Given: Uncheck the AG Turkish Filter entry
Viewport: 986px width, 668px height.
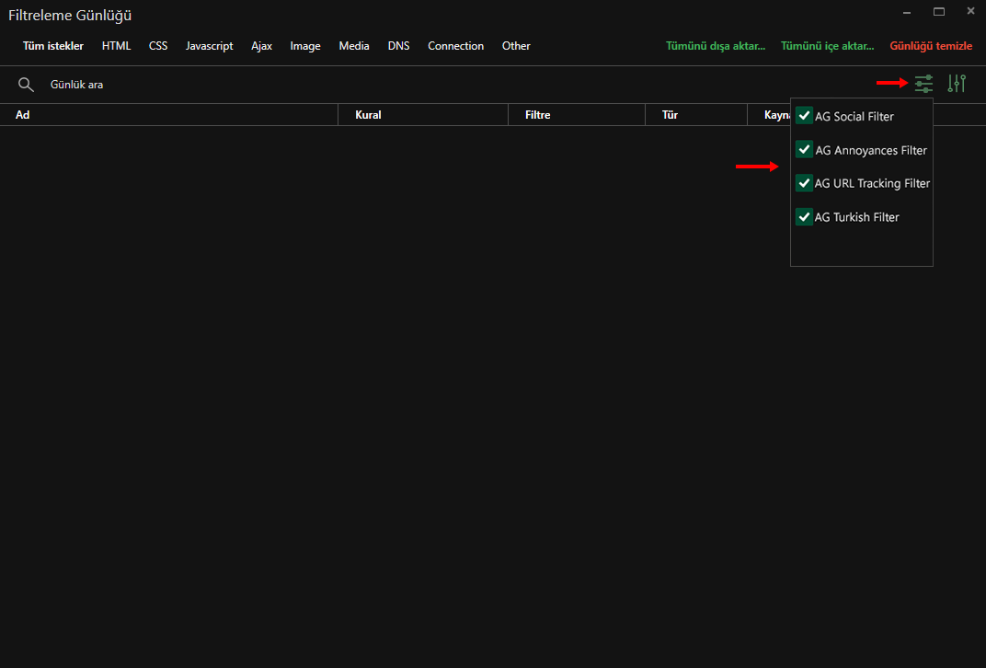Looking at the screenshot, I should 804,216.
